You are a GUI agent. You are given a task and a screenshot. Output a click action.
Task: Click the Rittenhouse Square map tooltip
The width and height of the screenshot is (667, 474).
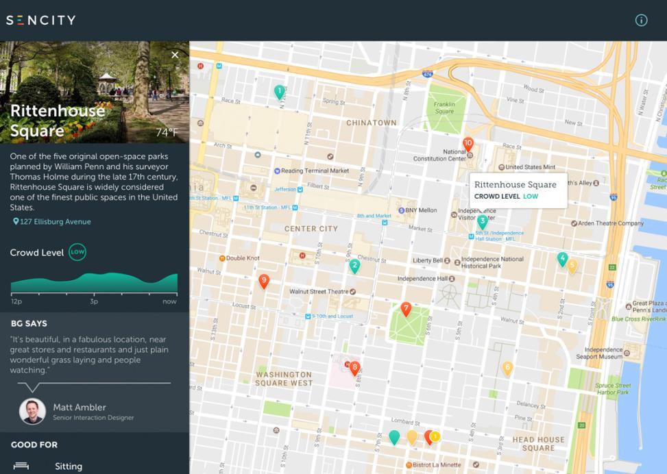coord(518,190)
